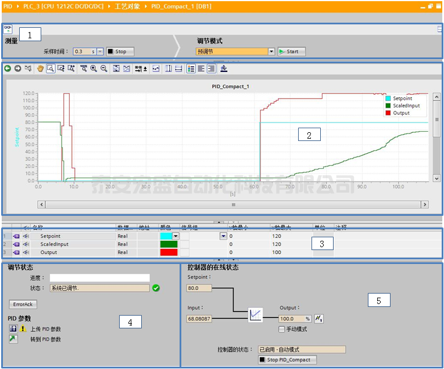Click 工艺对象 in the breadcrumb path

tap(128, 5)
